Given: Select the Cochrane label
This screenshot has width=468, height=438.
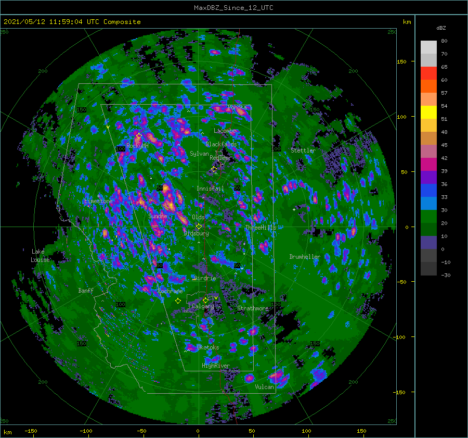Looking at the screenshot, I should pos(170,291).
